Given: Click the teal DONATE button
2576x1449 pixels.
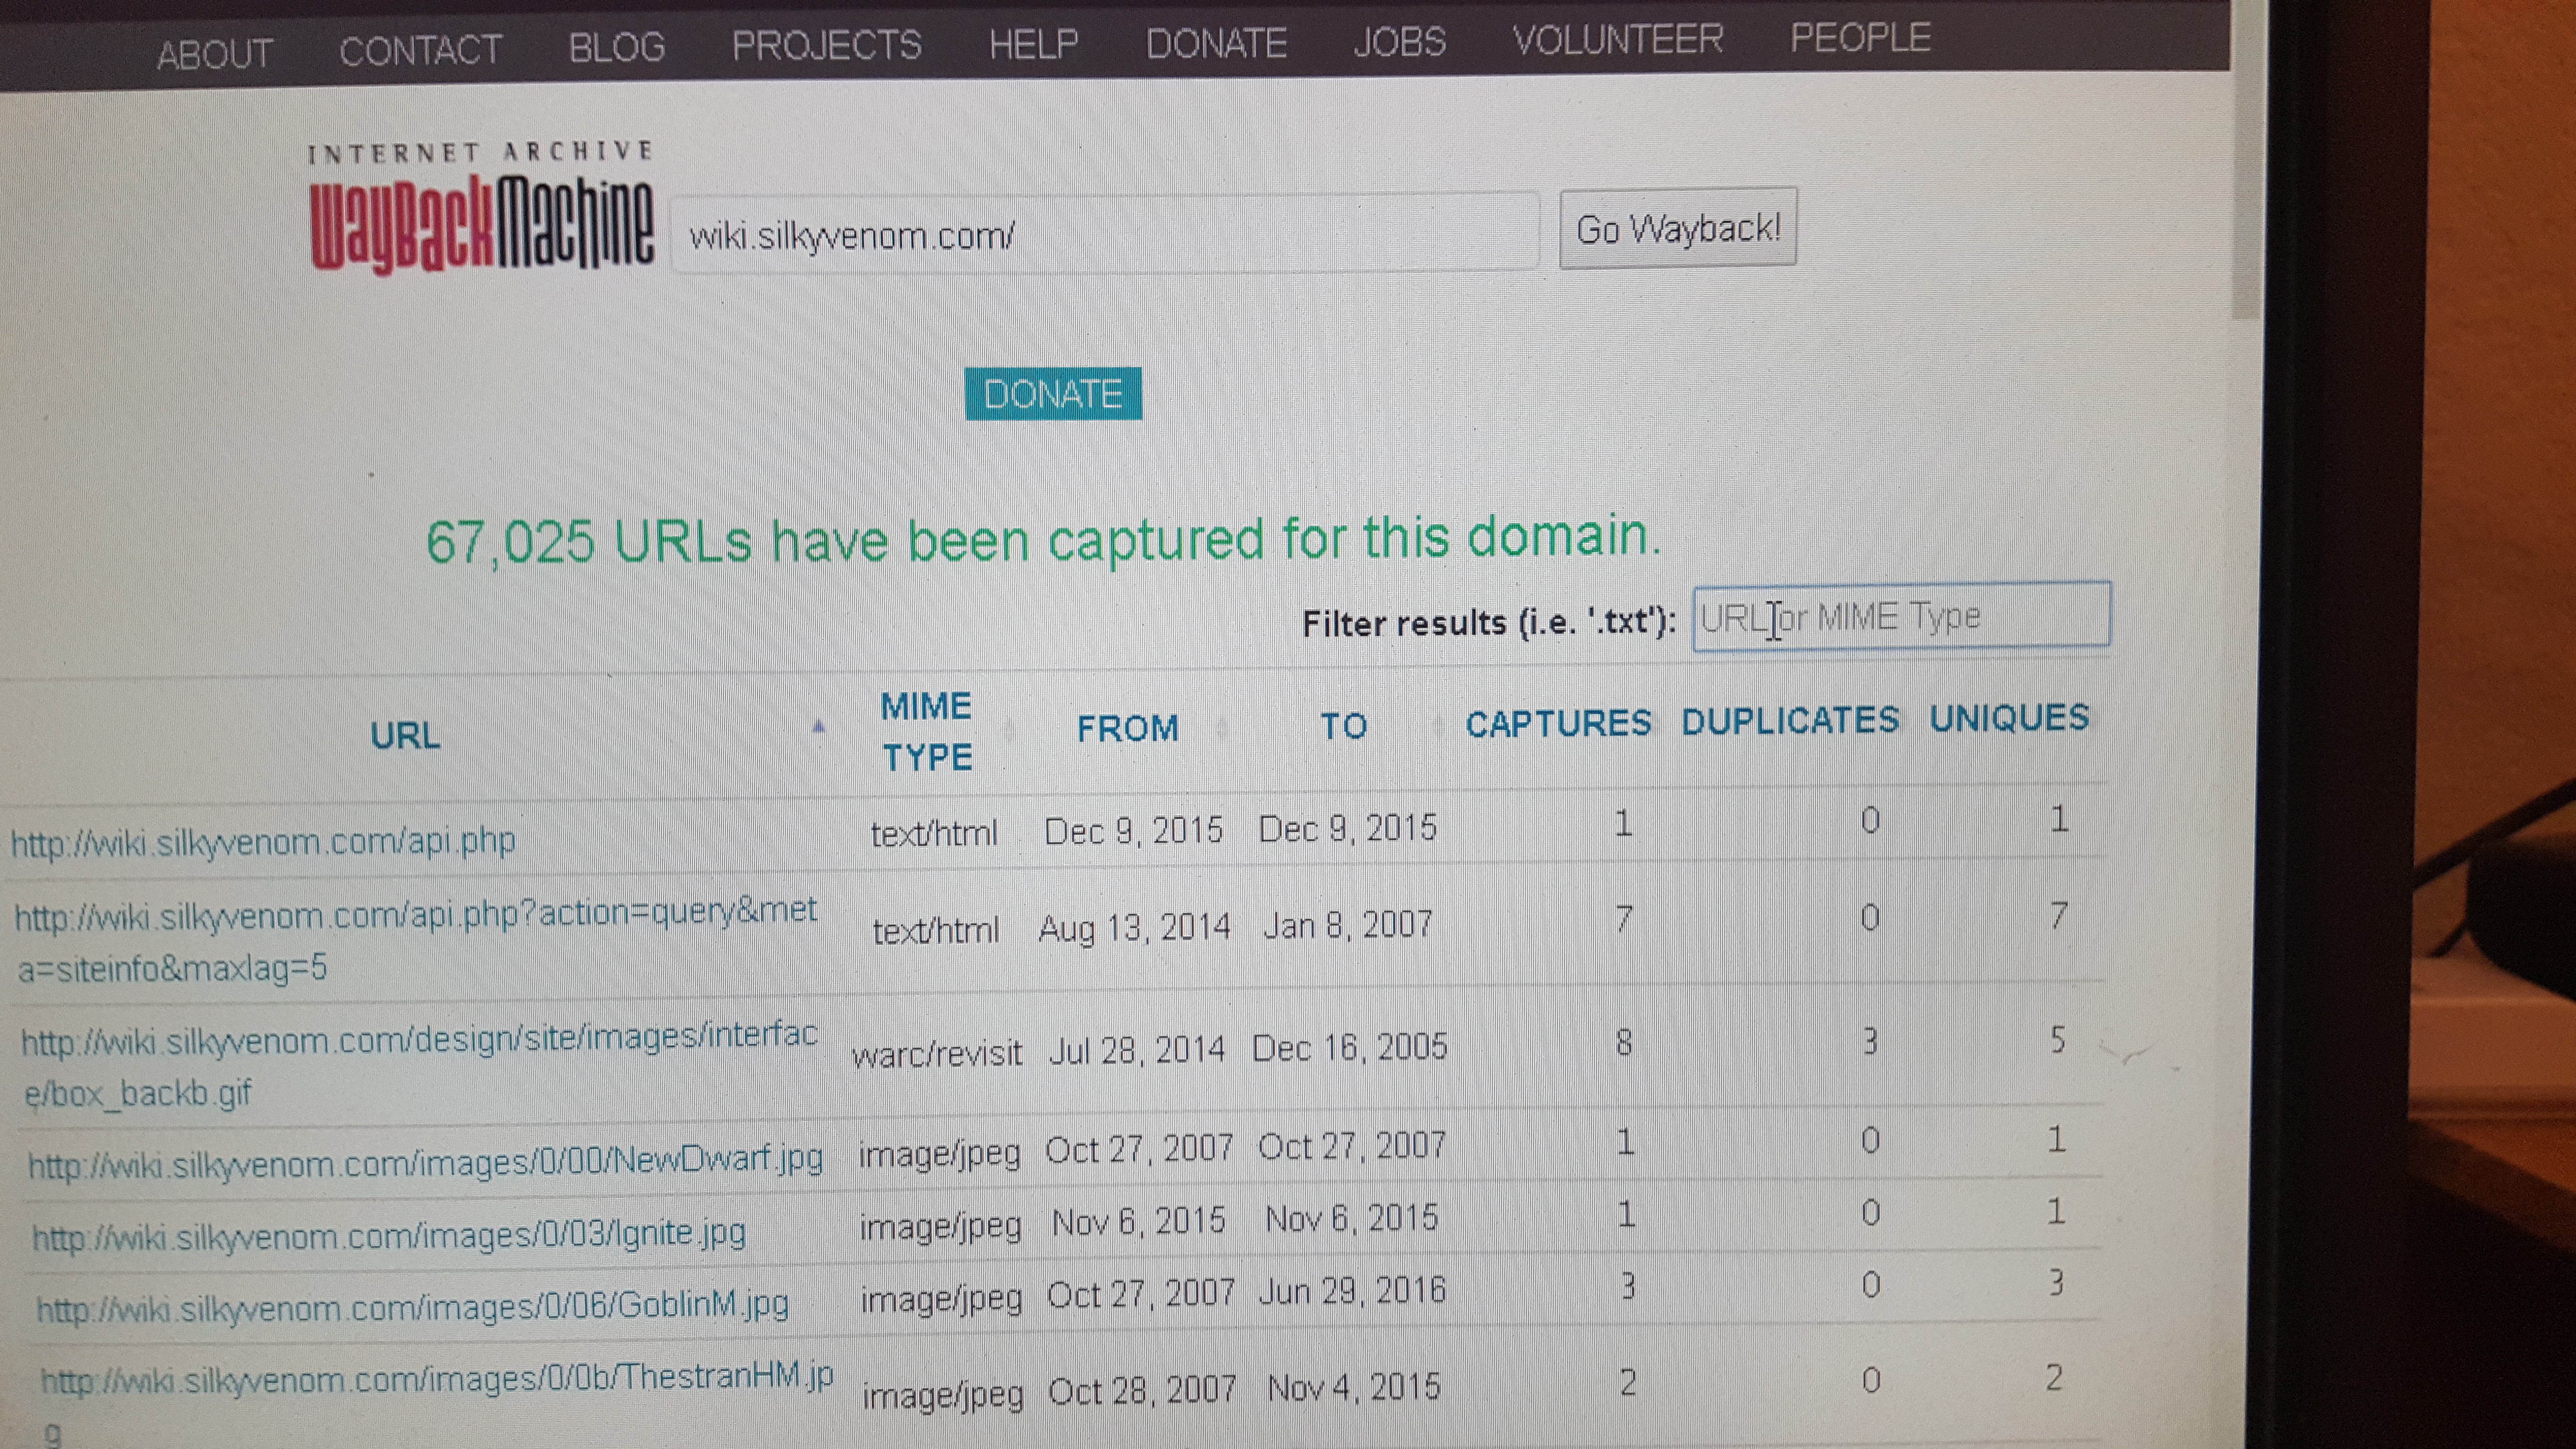Looking at the screenshot, I should pos(1052,394).
